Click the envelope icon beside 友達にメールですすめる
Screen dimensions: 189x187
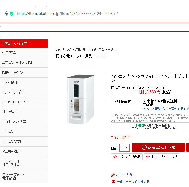[x=113, y=181]
